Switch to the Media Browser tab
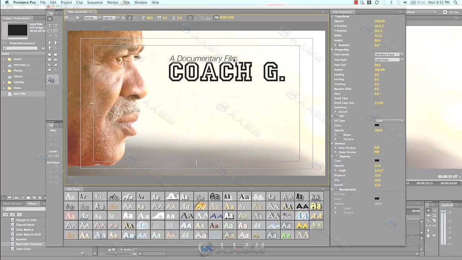This screenshot has height=260, width=462. click(13, 204)
